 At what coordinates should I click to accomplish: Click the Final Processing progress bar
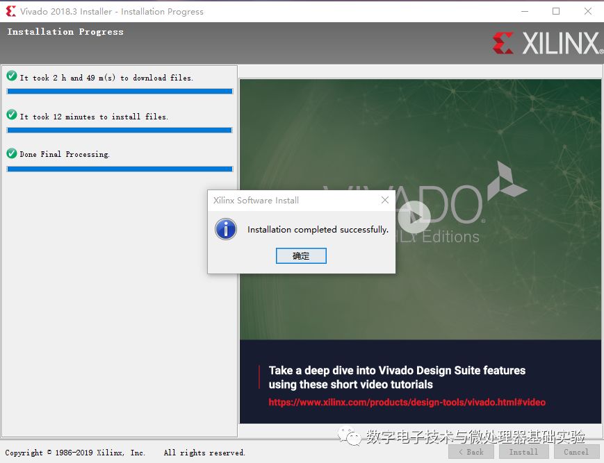119,167
